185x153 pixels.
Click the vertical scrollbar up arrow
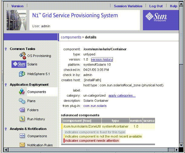[181, 4]
